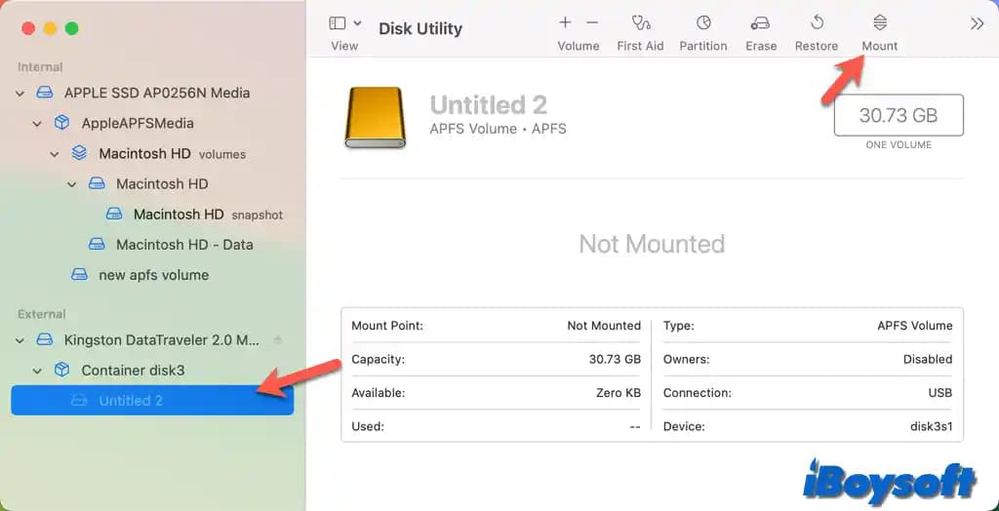Screen dimensions: 999x511
Task: Open the View sidebar dropdown
Action: 344,23
